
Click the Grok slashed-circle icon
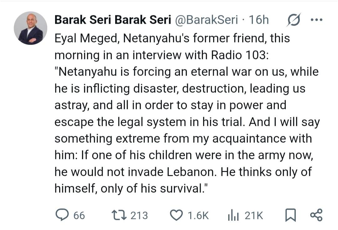294,20
